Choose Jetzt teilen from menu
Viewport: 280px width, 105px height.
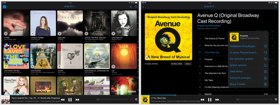[248, 72]
